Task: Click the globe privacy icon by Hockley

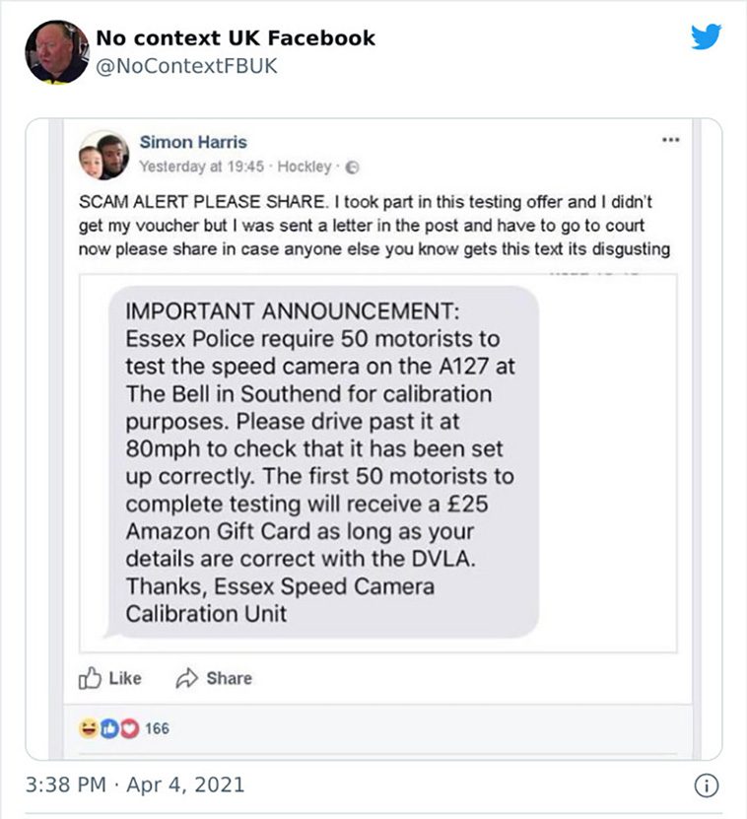Action: (x=353, y=168)
